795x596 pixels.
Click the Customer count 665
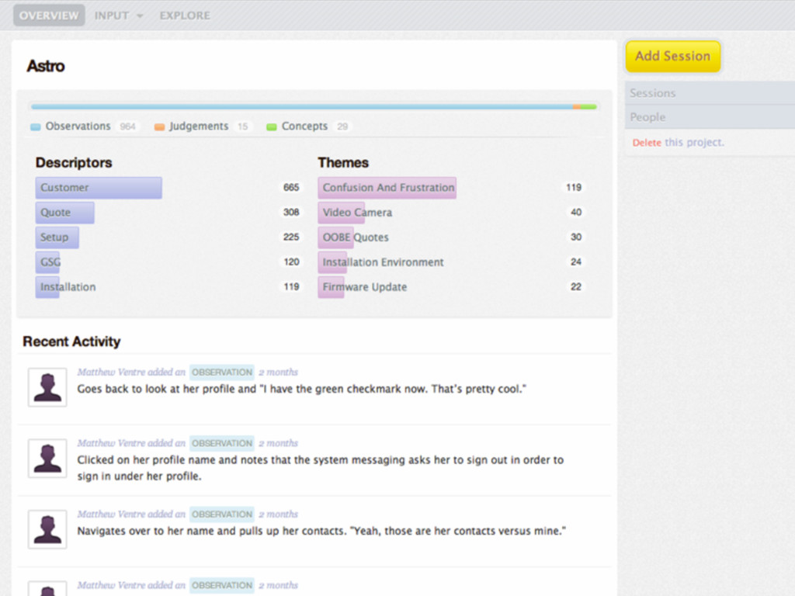291,188
